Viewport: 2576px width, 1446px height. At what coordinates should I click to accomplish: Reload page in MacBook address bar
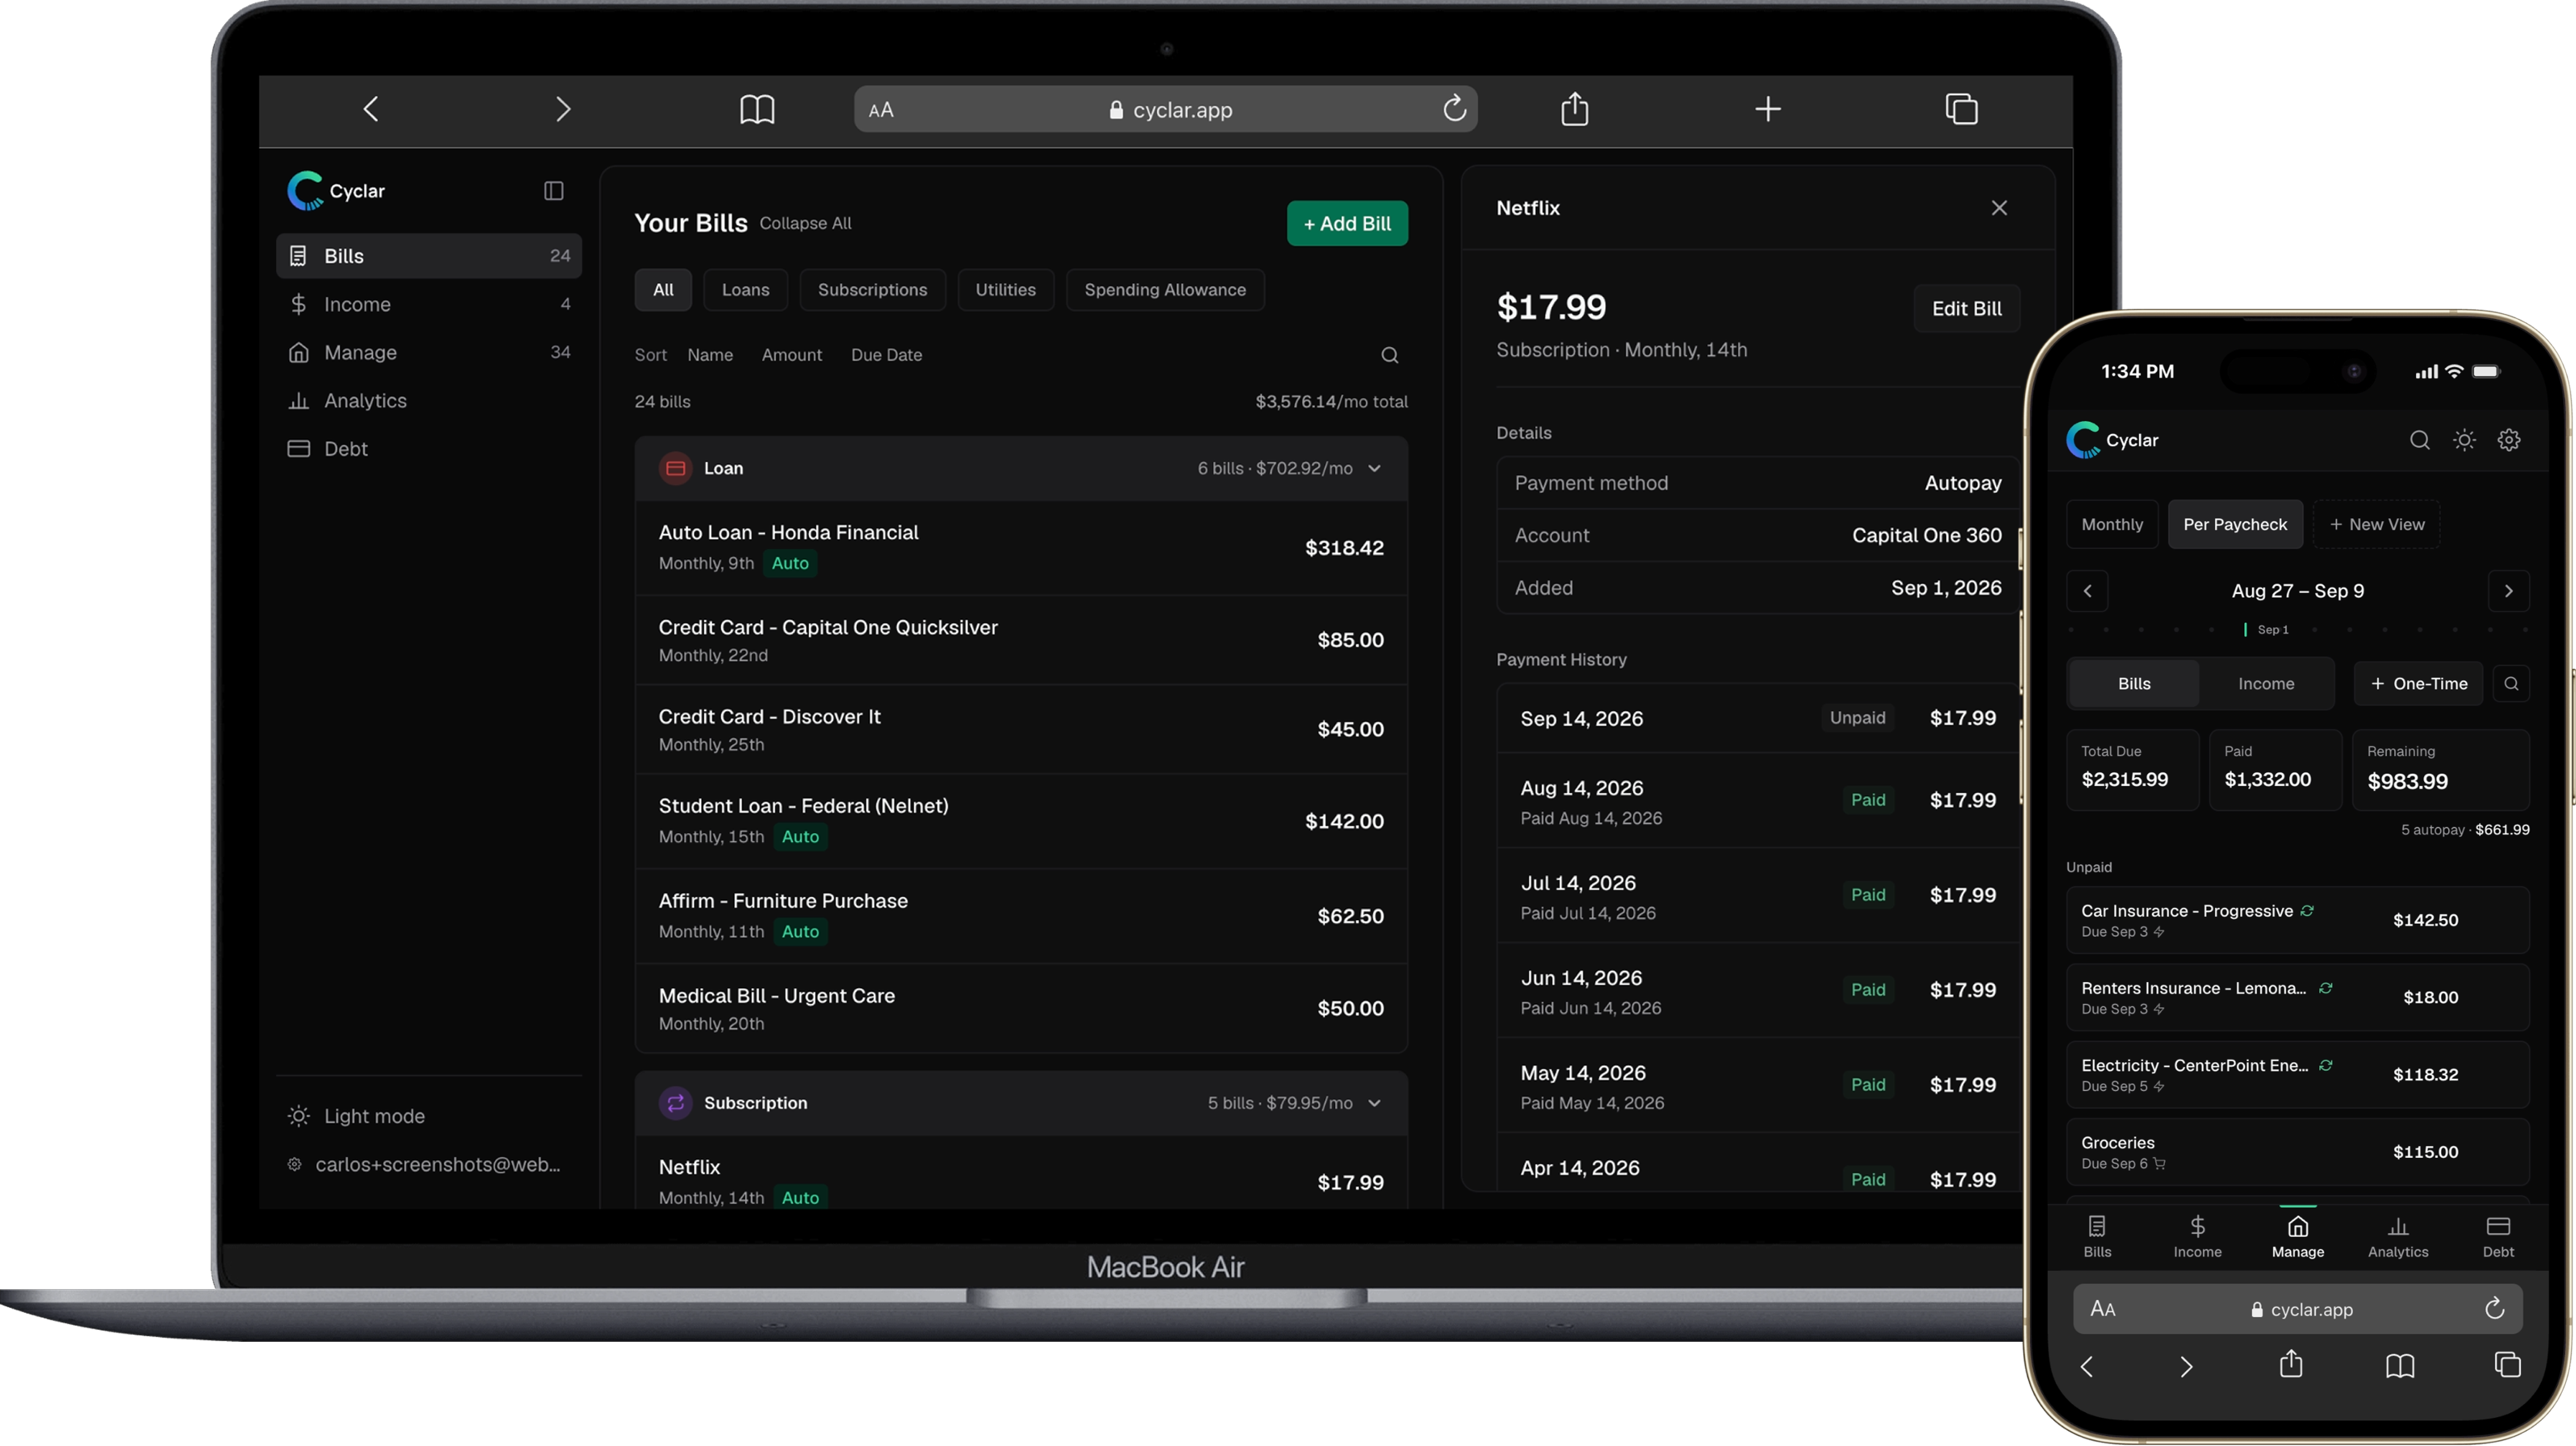pos(1454,108)
